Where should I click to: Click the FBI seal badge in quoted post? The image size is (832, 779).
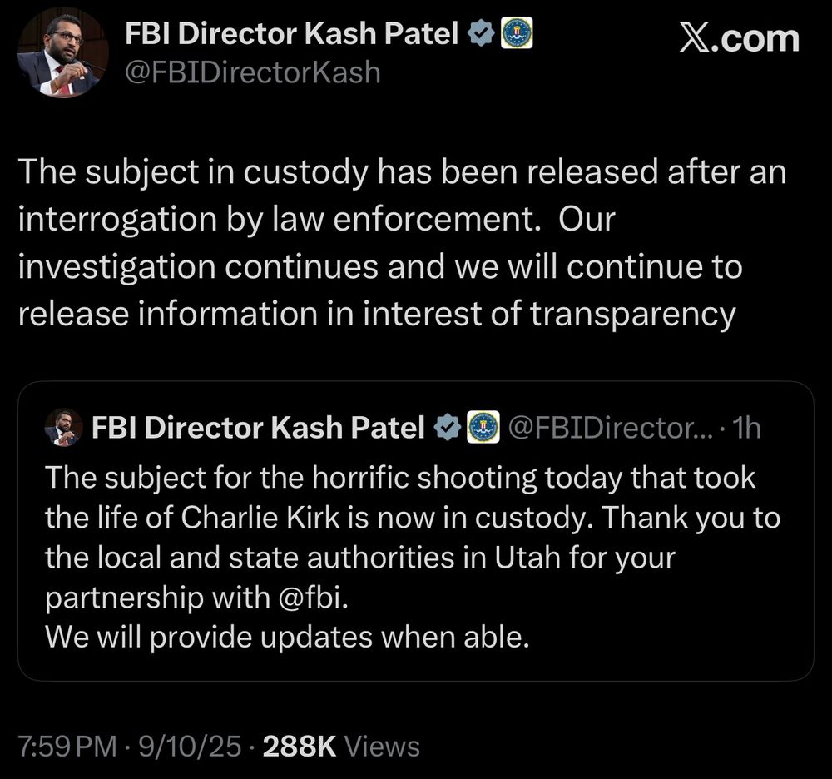point(483,428)
